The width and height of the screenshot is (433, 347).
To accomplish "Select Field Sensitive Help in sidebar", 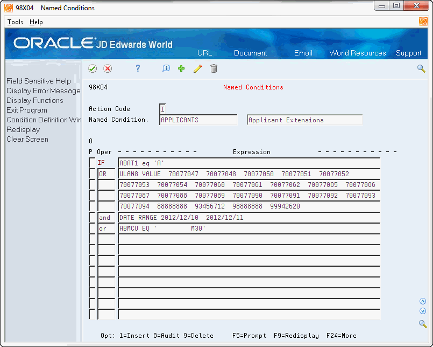I will [39, 81].
